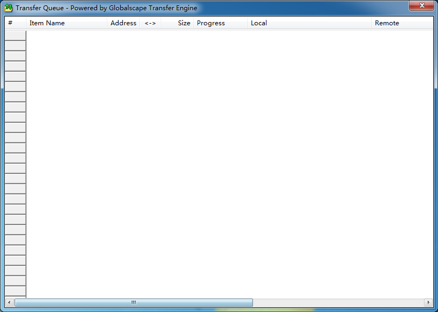Screen dimensions: 438x312
Task: Select the Remote column header
Action: 399,23
